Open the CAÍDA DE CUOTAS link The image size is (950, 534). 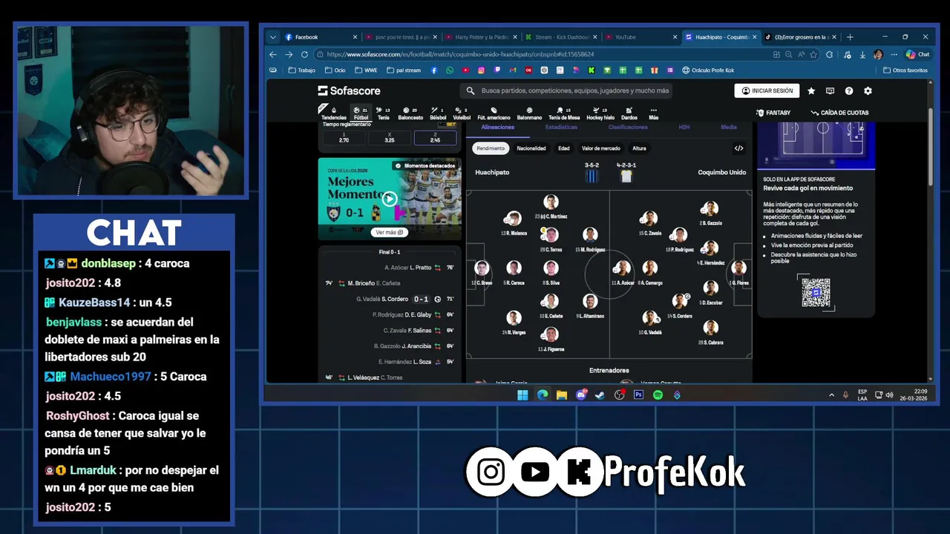pyautogui.click(x=839, y=113)
